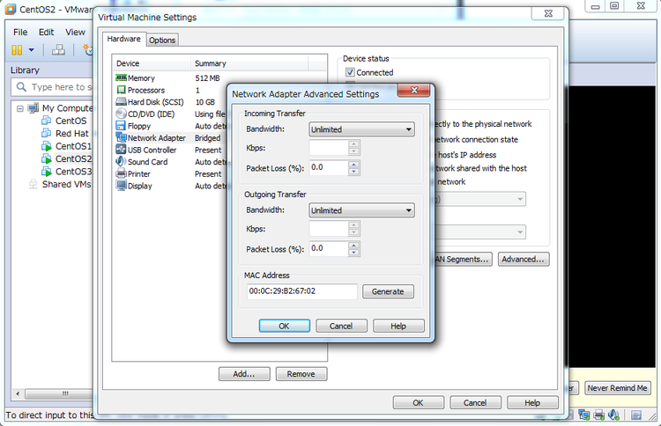The width and height of the screenshot is (661, 426).
Task: Click the Memory device icon
Action: click(121, 77)
